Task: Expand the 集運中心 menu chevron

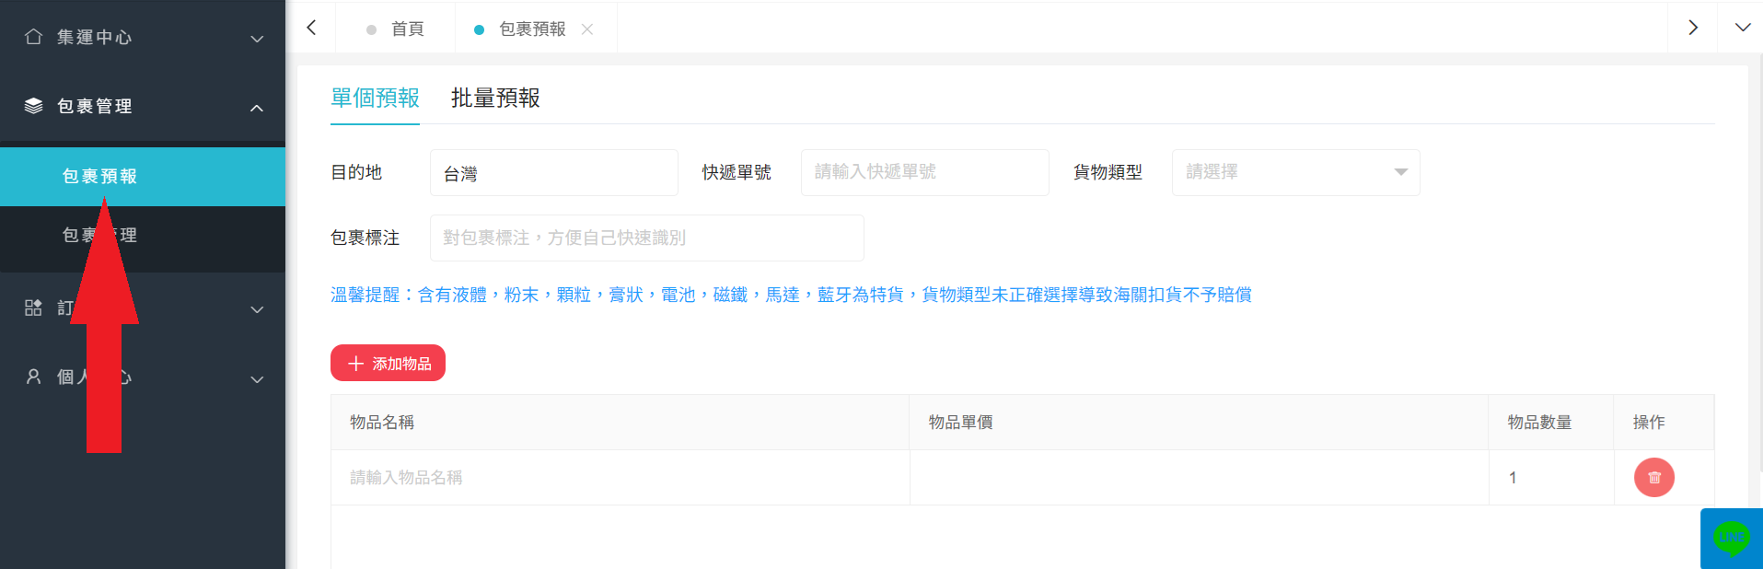Action: (257, 39)
